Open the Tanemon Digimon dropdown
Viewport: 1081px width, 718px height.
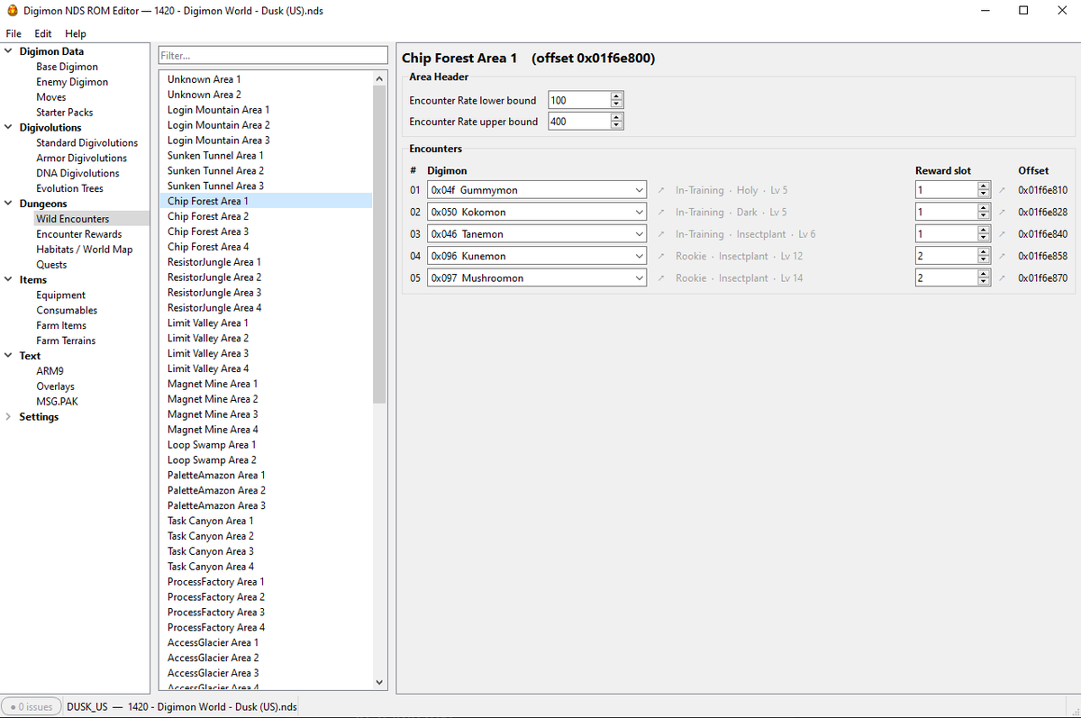[x=537, y=234]
